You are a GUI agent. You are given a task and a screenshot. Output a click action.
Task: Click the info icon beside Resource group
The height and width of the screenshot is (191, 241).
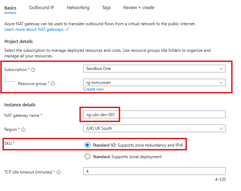(53, 84)
